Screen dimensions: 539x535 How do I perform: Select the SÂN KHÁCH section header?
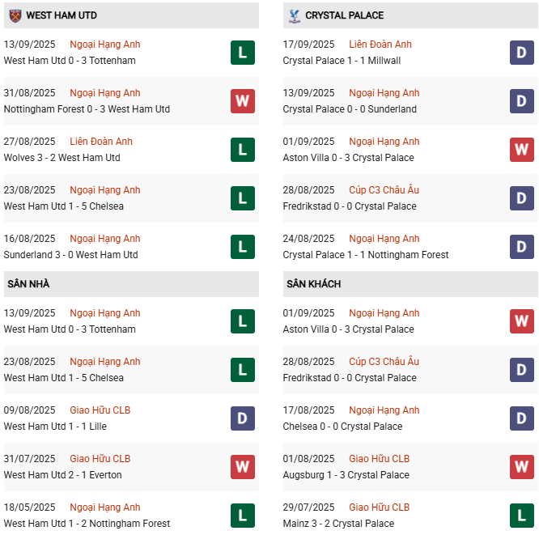pos(313,284)
